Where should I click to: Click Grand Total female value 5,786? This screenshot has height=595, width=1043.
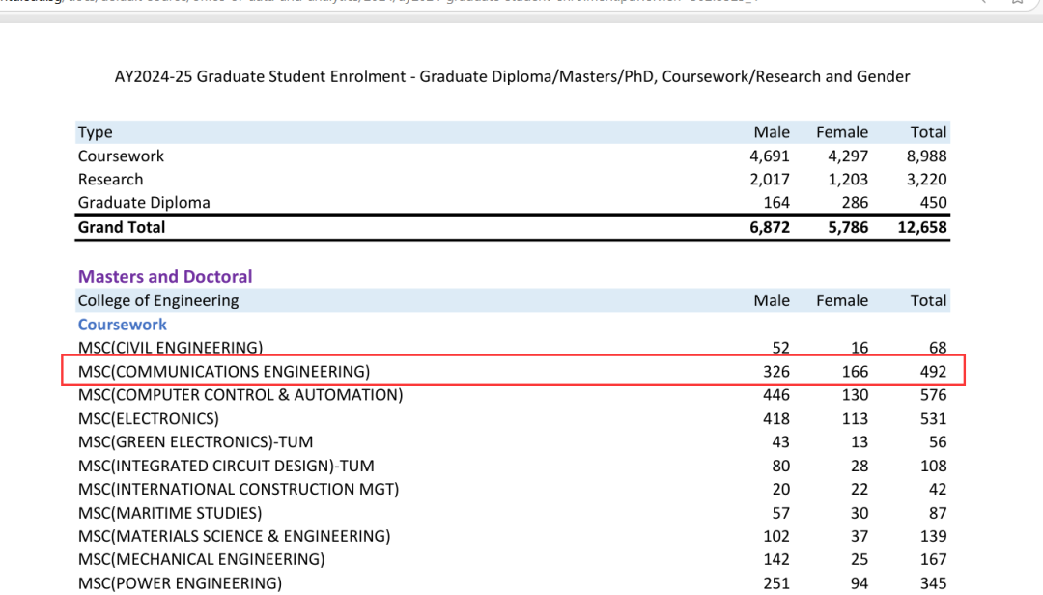point(848,228)
